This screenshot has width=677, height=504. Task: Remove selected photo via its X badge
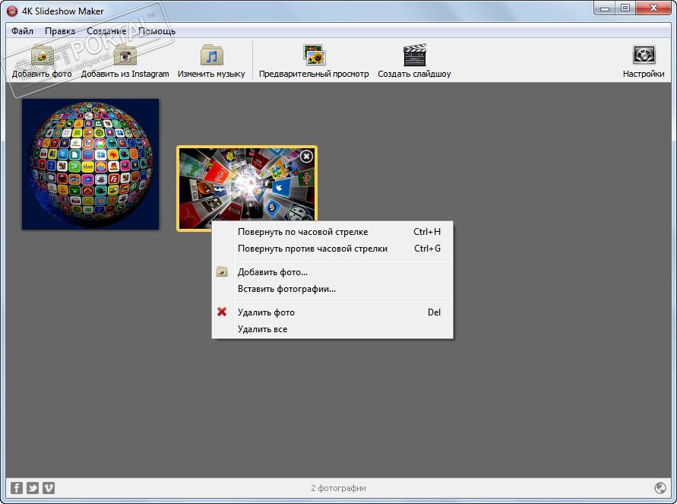tap(306, 156)
